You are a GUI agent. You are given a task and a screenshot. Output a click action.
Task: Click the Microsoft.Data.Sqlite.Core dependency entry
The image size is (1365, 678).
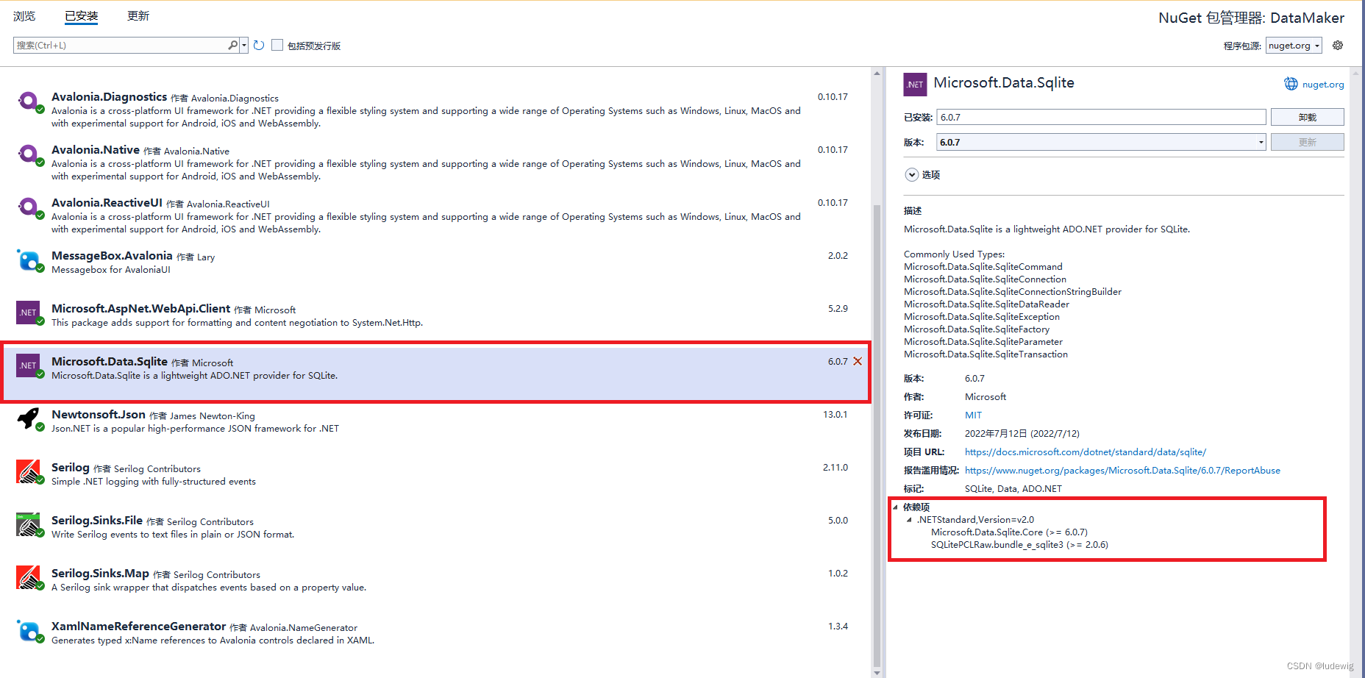[x=1009, y=532]
